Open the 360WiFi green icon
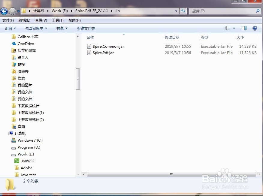Image resolution: width=263 pixels, height=196 pixels. 17,161
